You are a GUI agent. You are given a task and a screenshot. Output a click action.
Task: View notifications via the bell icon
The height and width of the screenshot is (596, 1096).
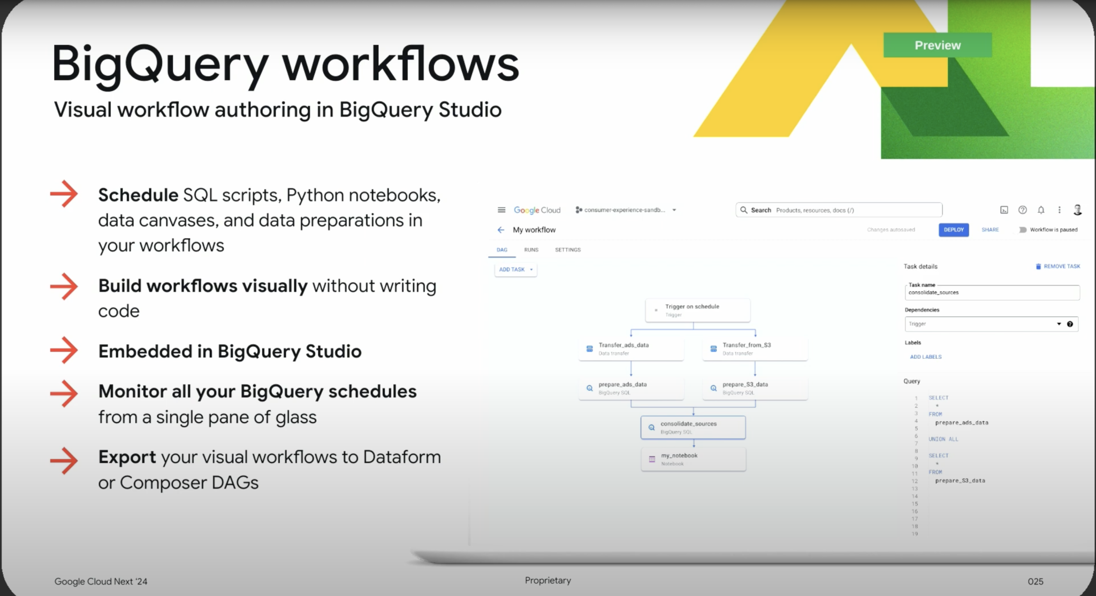pyautogui.click(x=1041, y=210)
